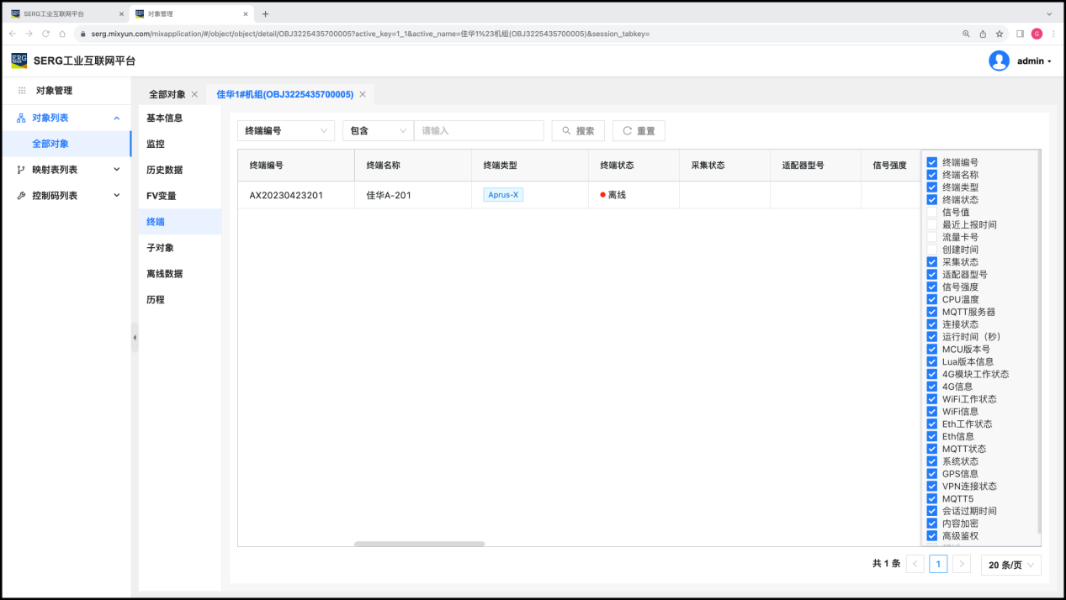Viewport: 1066px width, 600px height.
Task: Click the 重置 reset button
Action: point(639,131)
